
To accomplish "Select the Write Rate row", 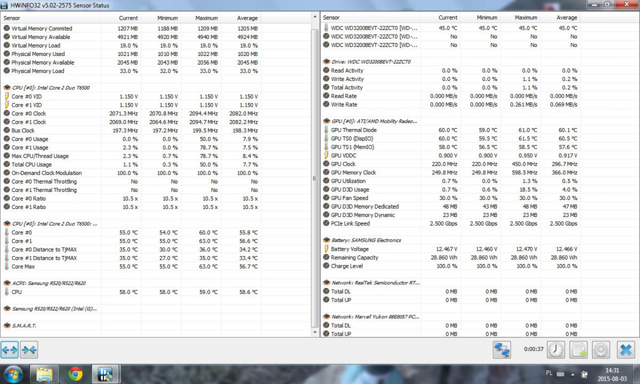I will pos(451,105).
